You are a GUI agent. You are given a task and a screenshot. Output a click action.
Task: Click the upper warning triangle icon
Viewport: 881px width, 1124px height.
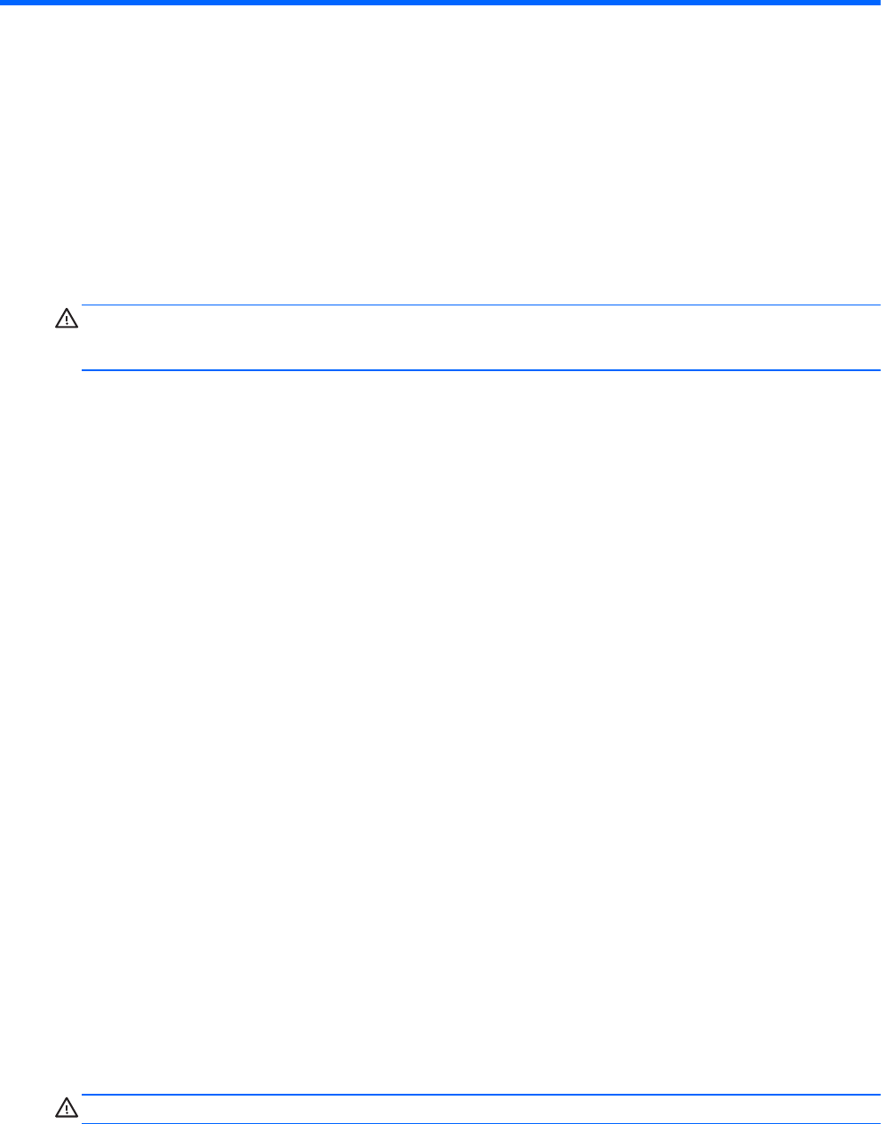click(x=67, y=318)
